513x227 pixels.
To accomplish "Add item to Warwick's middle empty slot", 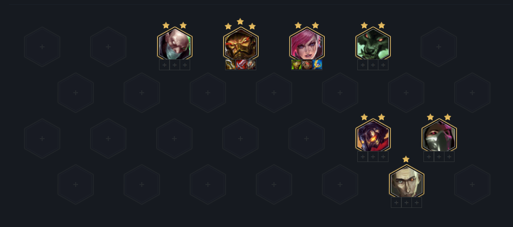I will [373, 65].
